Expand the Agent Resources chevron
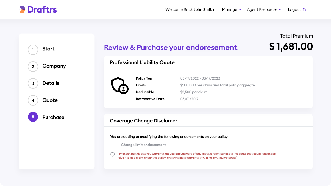Viewport: 331px width, 186px height. point(280,10)
